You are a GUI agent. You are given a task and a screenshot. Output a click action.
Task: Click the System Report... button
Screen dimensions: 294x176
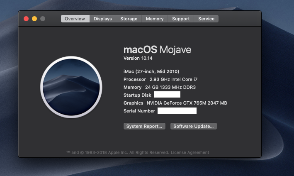(x=144, y=126)
